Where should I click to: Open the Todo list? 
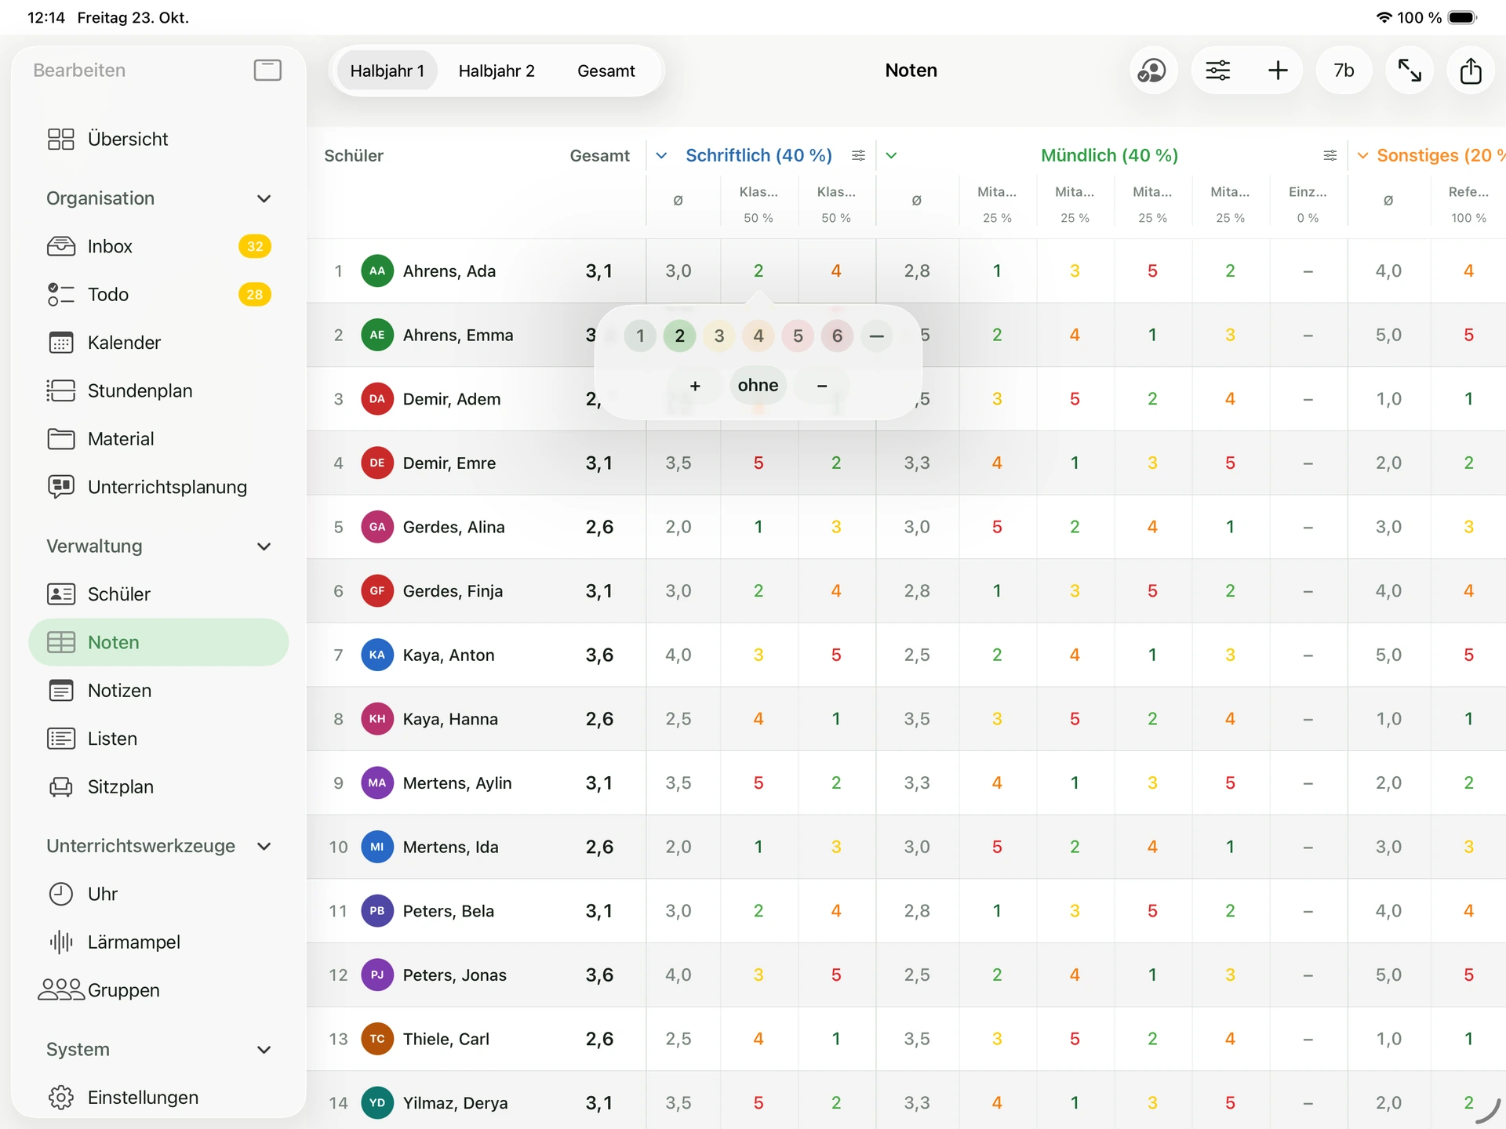tap(158, 295)
